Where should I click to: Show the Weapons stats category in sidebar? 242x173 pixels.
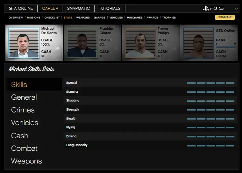pos(26,161)
